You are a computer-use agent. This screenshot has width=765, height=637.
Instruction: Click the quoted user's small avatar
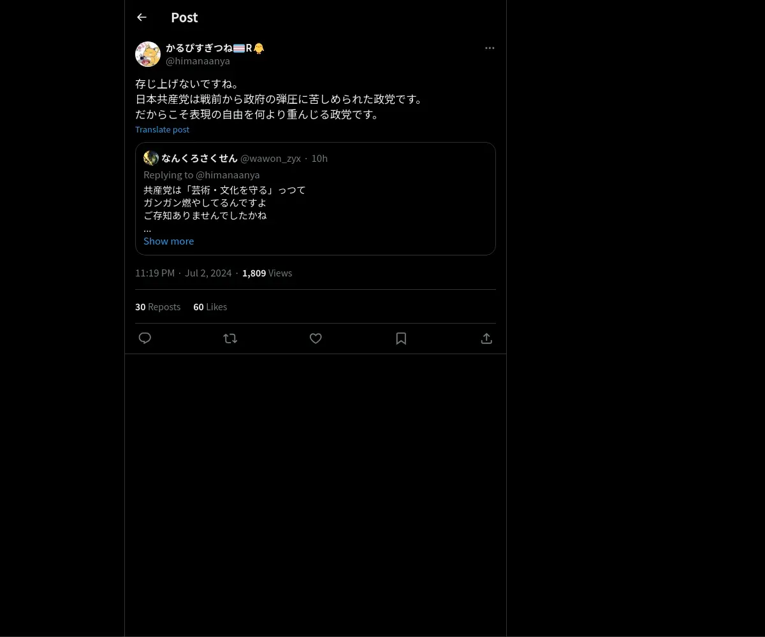coord(151,158)
